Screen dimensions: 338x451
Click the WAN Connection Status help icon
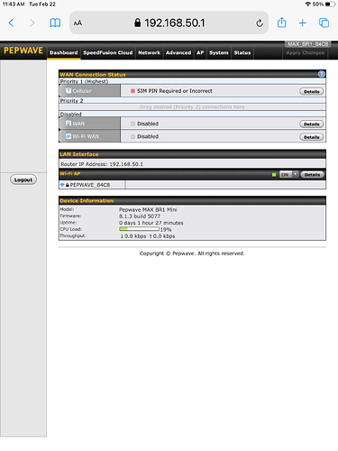[322, 74]
